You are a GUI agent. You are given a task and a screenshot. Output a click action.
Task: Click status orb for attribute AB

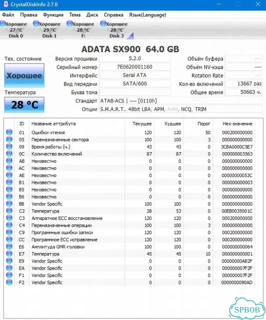(9, 161)
